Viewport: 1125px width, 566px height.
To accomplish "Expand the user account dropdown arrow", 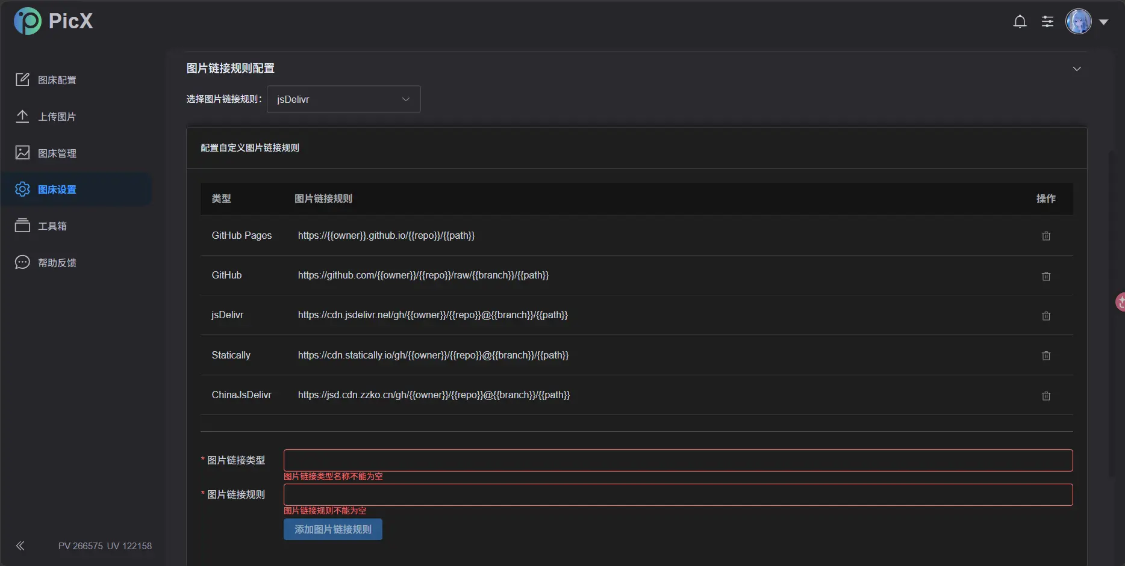I will 1103,22.
